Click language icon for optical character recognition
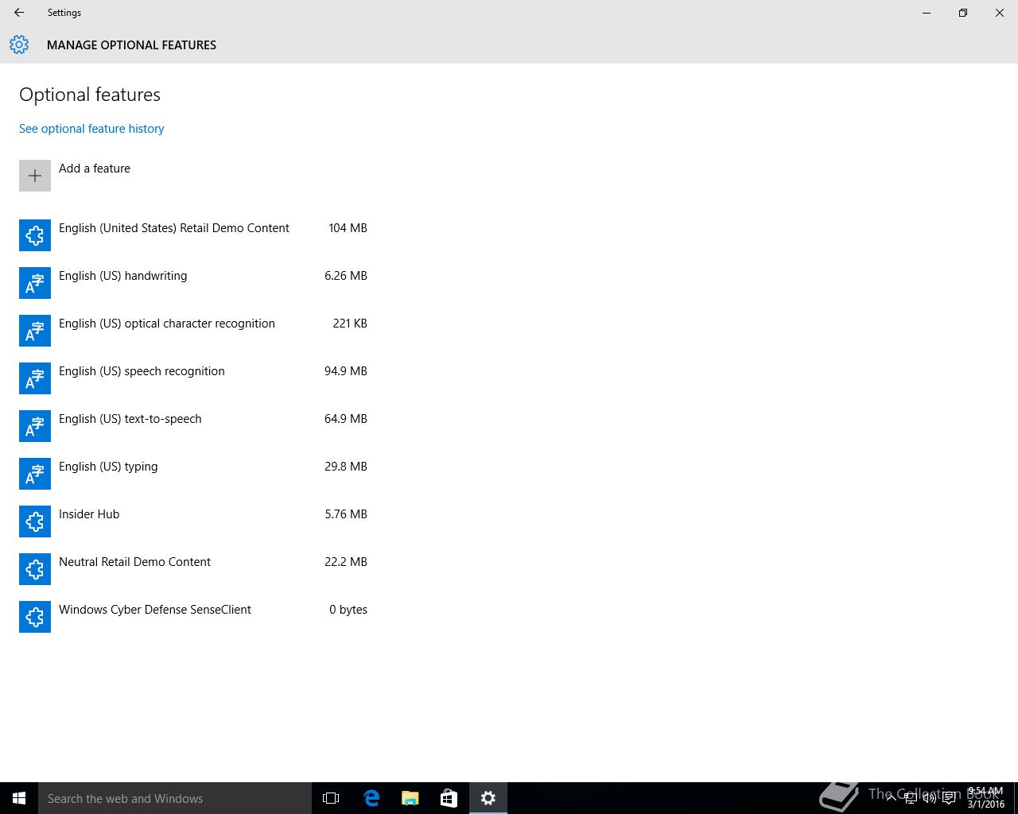The height and width of the screenshot is (814, 1018). tap(35, 331)
